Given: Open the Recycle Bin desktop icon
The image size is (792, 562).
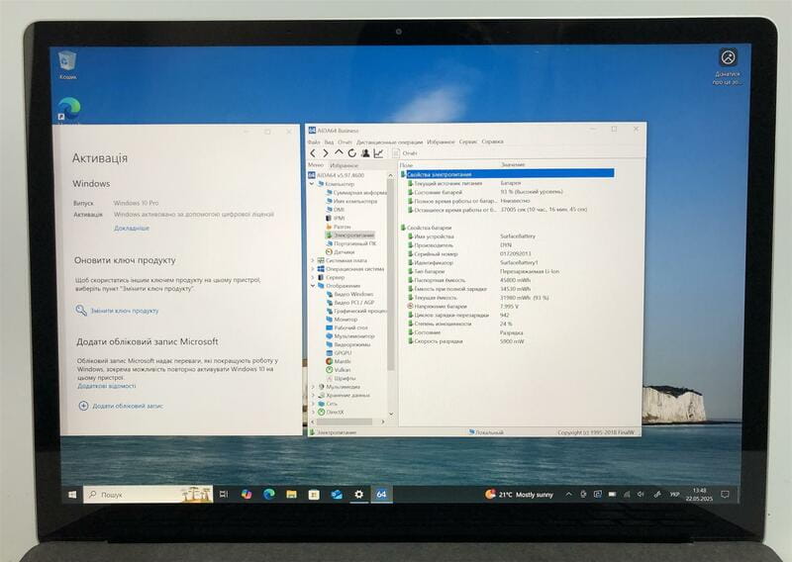Looking at the screenshot, I should (x=68, y=63).
